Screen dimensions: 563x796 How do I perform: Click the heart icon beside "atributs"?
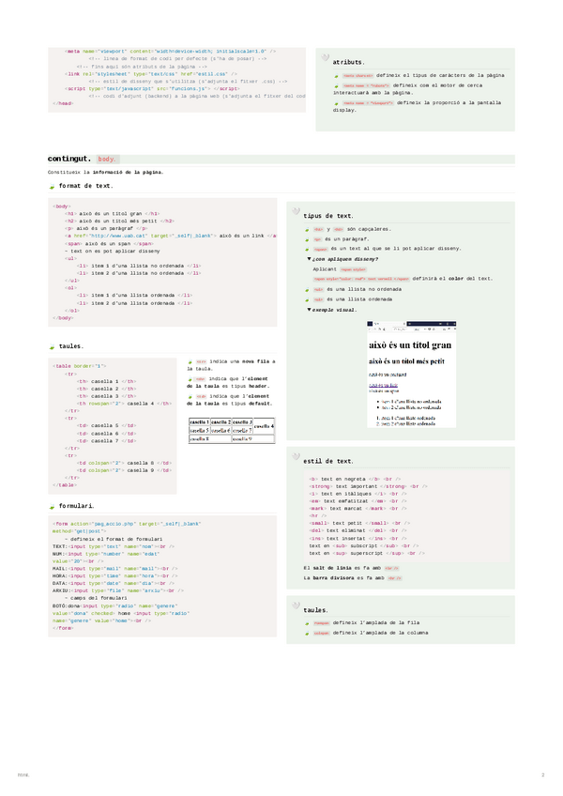pyautogui.click(x=325, y=60)
